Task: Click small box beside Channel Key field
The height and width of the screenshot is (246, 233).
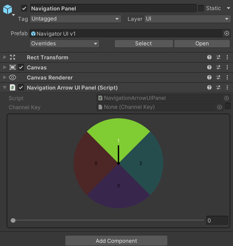Action: pos(228,106)
